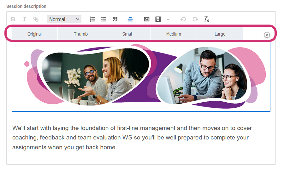Apply numbered list formatting
This screenshot has height=170, width=284.
[92, 19]
